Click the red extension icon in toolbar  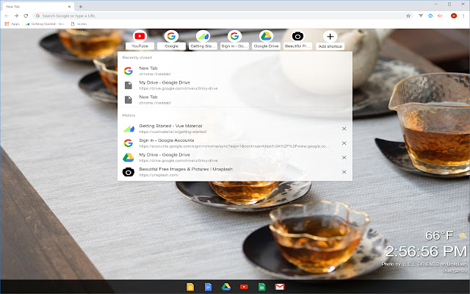coord(440,15)
